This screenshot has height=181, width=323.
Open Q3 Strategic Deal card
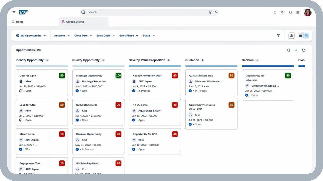98,112
